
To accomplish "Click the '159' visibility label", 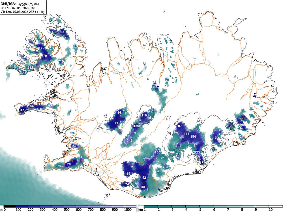I will click(216, 138).
